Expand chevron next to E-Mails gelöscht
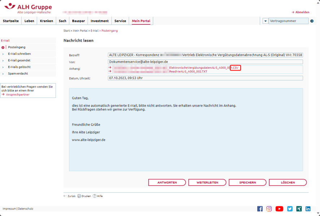This screenshot has height=216, width=320. (3, 67)
